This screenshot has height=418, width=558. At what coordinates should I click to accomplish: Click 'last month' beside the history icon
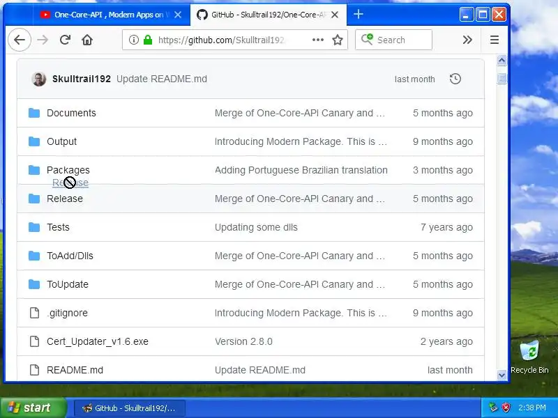(x=414, y=79)
